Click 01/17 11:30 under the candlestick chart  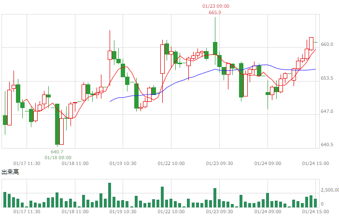[27, 163]
